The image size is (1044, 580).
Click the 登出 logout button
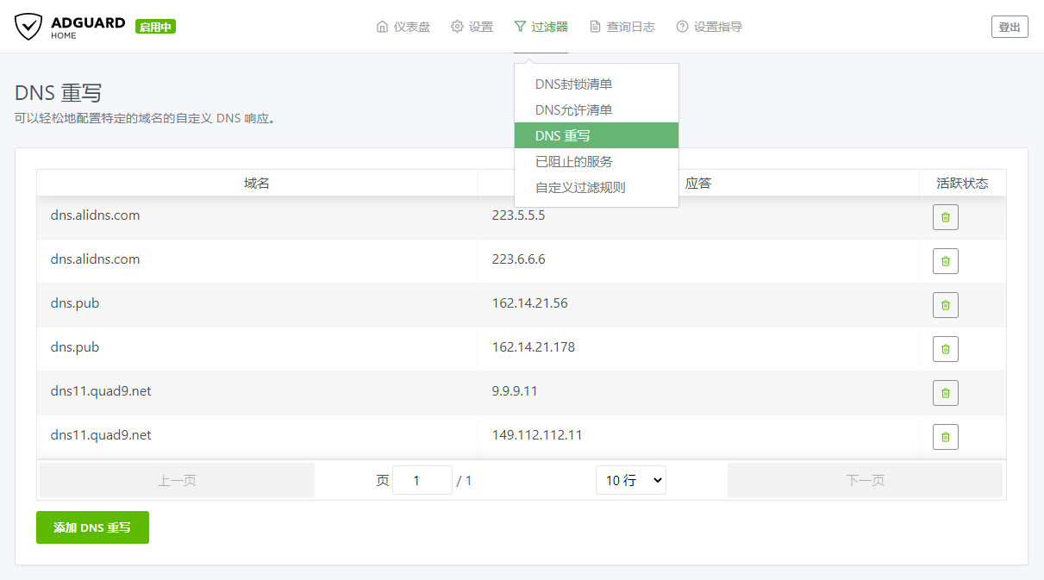[1009, 28]
